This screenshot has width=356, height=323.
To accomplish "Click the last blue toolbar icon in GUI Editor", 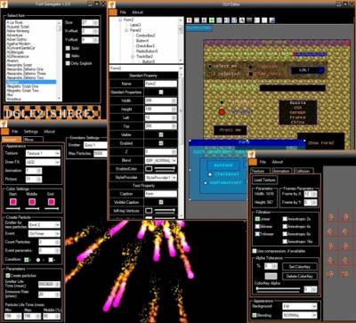I will (x=272, y=20).
